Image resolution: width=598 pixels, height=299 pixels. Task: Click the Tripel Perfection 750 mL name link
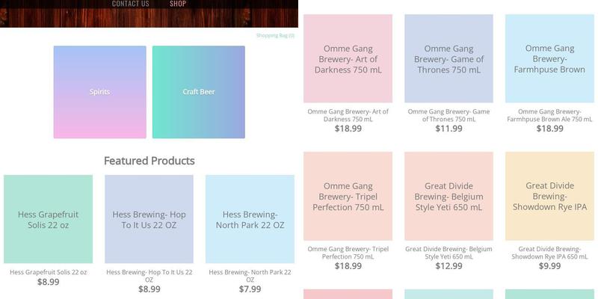(348, 253)
